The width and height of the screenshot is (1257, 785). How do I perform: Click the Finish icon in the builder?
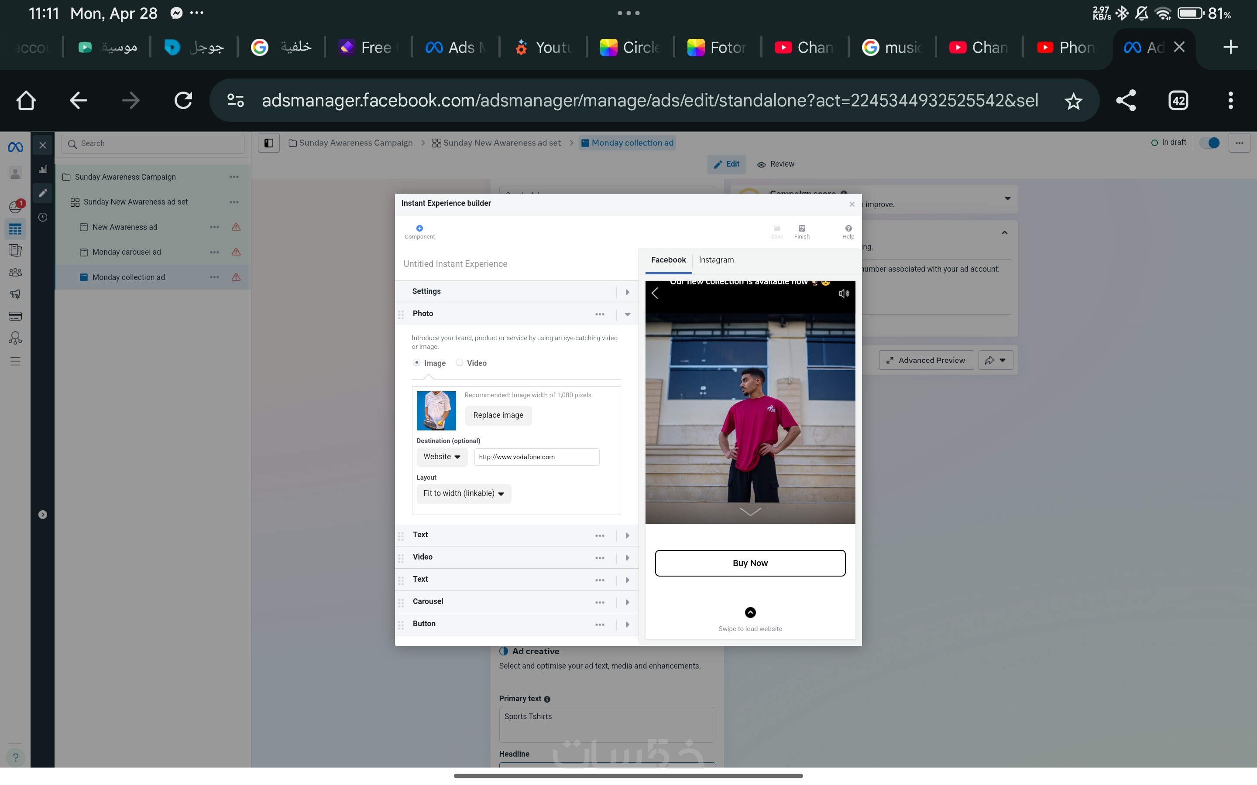tap(801, 229)
